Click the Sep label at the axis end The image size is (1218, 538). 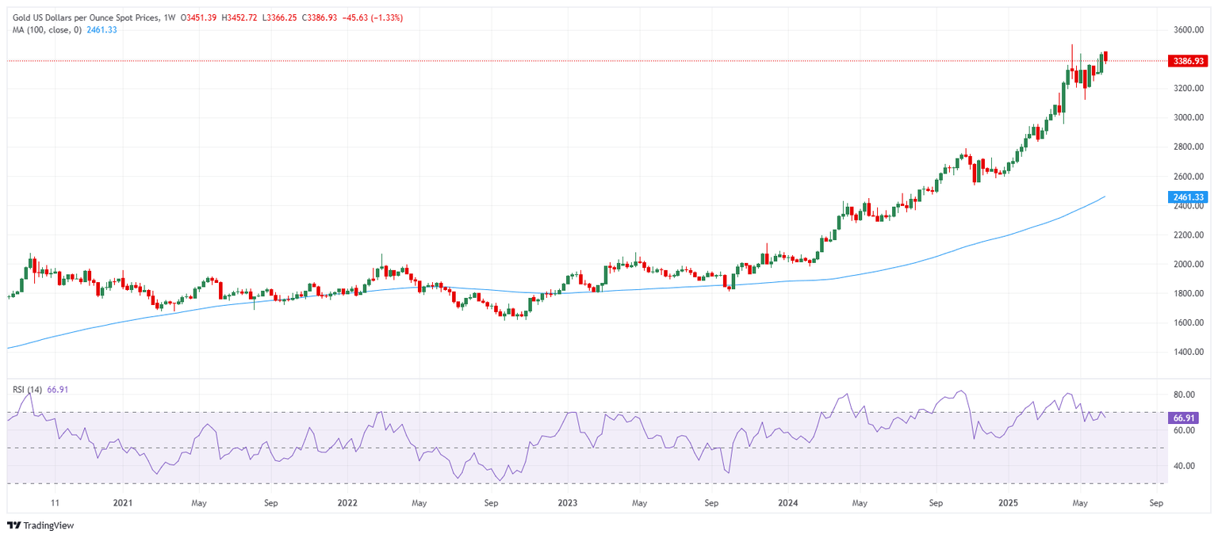(x=1155, y=502)
